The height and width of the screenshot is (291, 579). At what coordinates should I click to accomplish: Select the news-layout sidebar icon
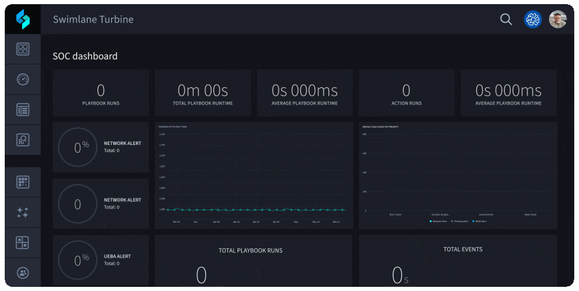(23, 110)
